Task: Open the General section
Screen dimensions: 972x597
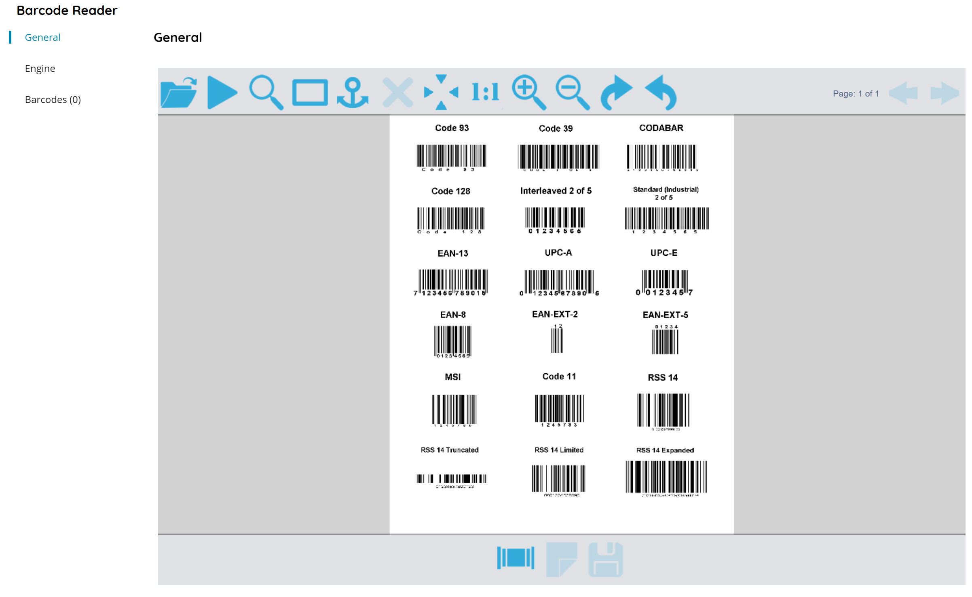Action: pos(42,37)
